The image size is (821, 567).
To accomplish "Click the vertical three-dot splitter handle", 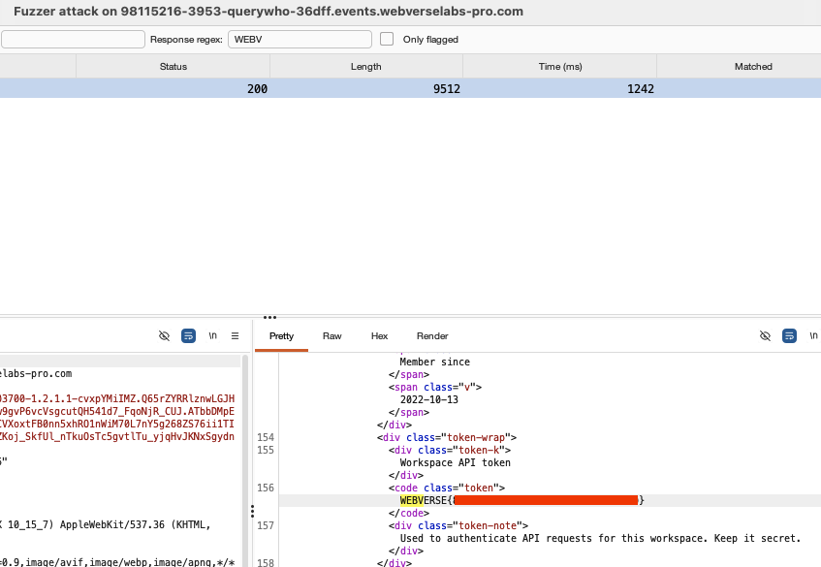I will (x=252, y=511).
